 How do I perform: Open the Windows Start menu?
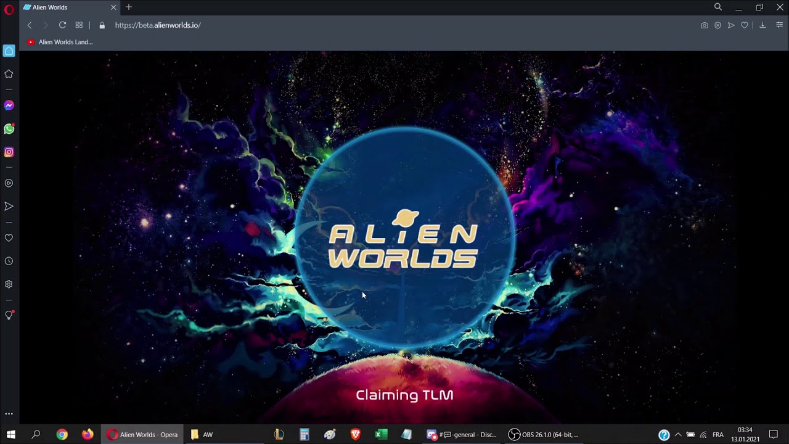pyautogui.click(x=10, y=435)
